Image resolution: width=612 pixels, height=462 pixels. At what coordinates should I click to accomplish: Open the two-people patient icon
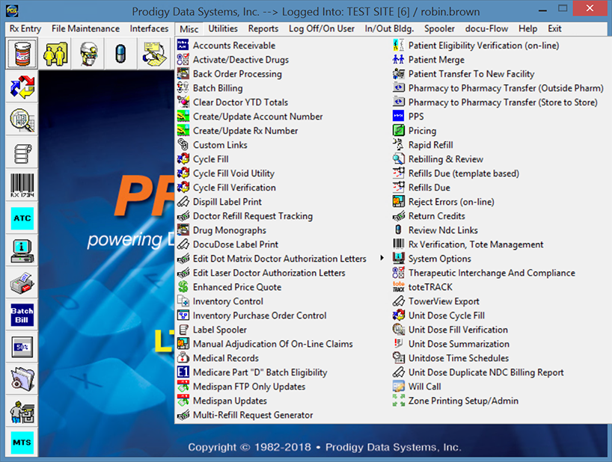56,55
